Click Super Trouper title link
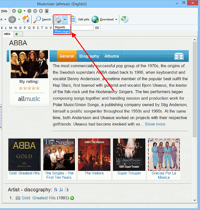Screen dimensions: 200x210 129,173
